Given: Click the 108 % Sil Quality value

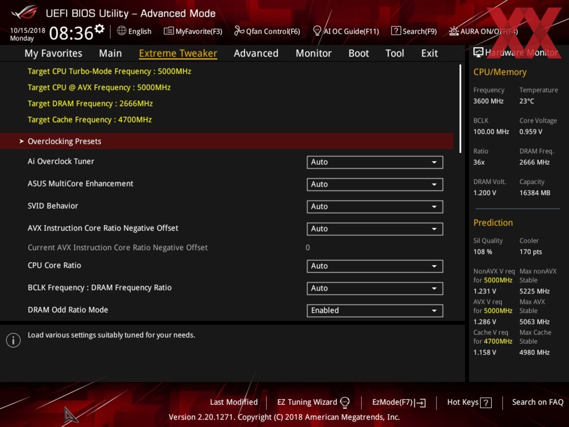Looking at the screenshot, I should pyautogui.click(x=482, y=252).
